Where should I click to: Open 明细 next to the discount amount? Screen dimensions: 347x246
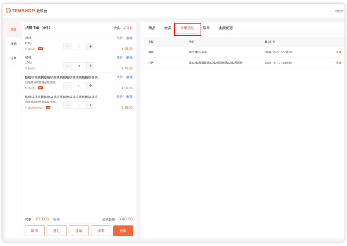56,219
